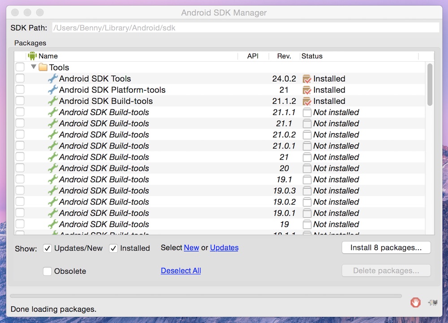
Task: Click the Delete packages button
Action: tap(386, 270)
